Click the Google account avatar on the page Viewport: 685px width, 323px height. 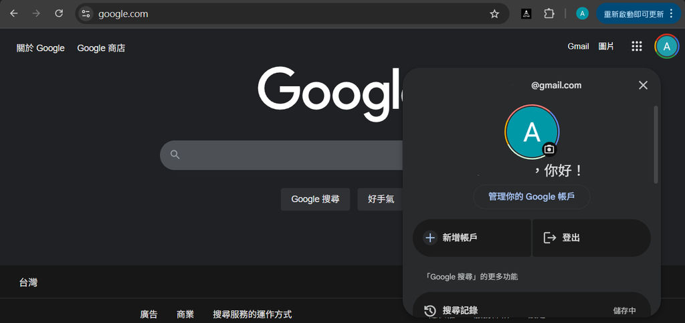[667, 46]
